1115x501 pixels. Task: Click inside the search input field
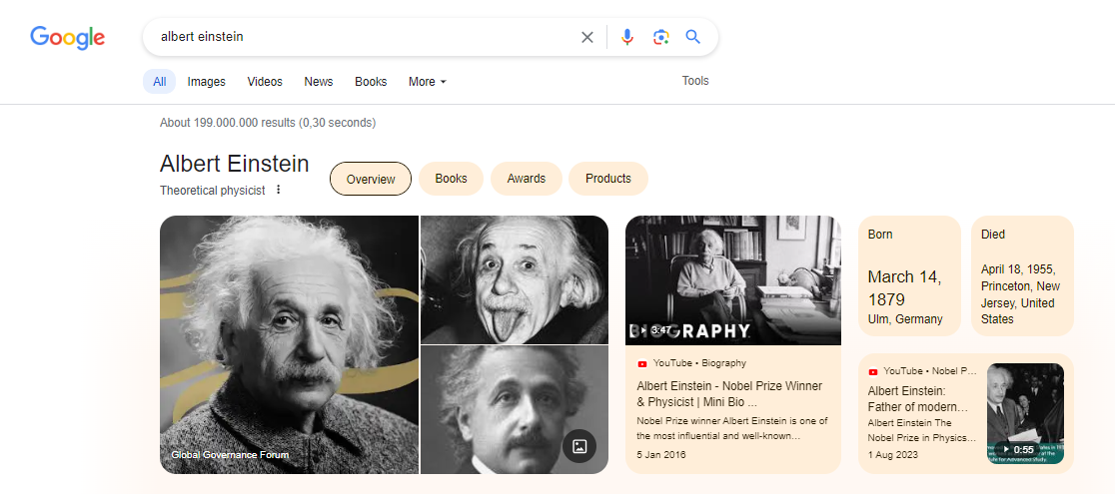360,37
